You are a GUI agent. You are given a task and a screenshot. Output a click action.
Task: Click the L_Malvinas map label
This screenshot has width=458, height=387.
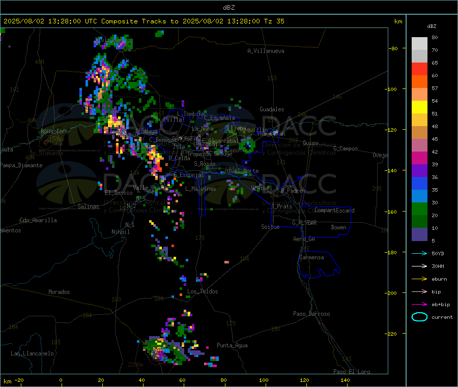click(201, 189)
